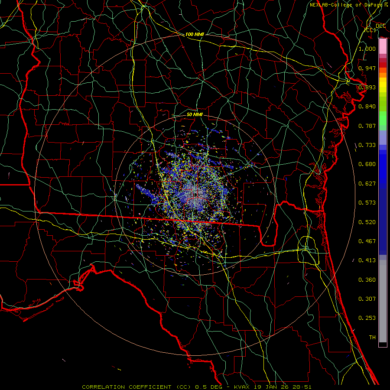Click the 0.467 legend value

point(367,241)
